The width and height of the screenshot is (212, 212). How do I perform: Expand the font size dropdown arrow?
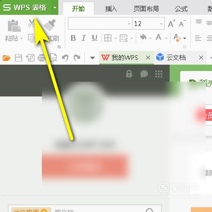[161, 24]
